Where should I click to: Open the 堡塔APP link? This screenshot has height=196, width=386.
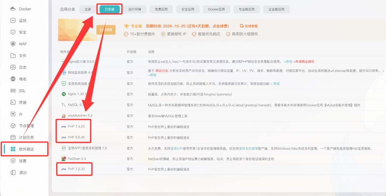tap(176, 149)
